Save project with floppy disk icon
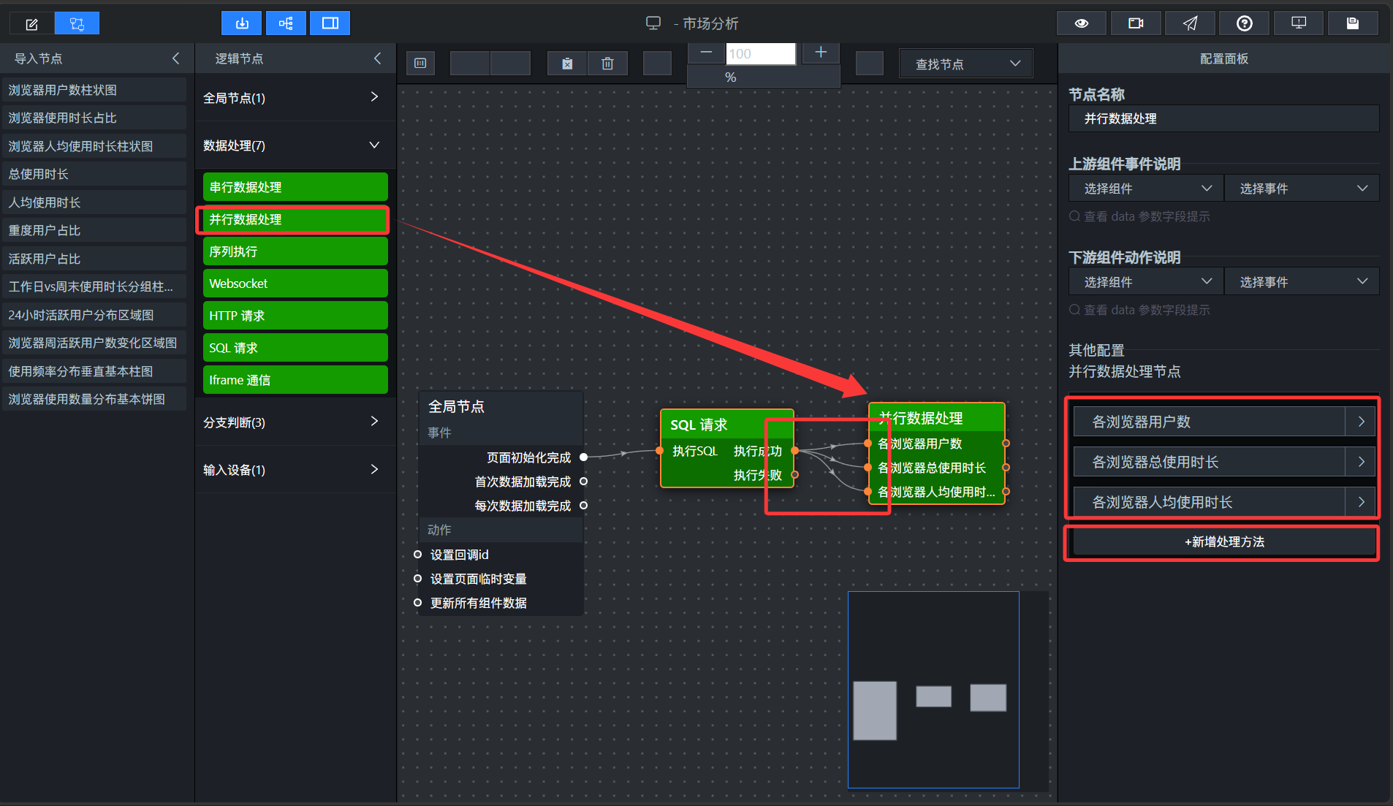This screenshot has width=1393, height=806. pyautogui.click(x=1353, y=23)
